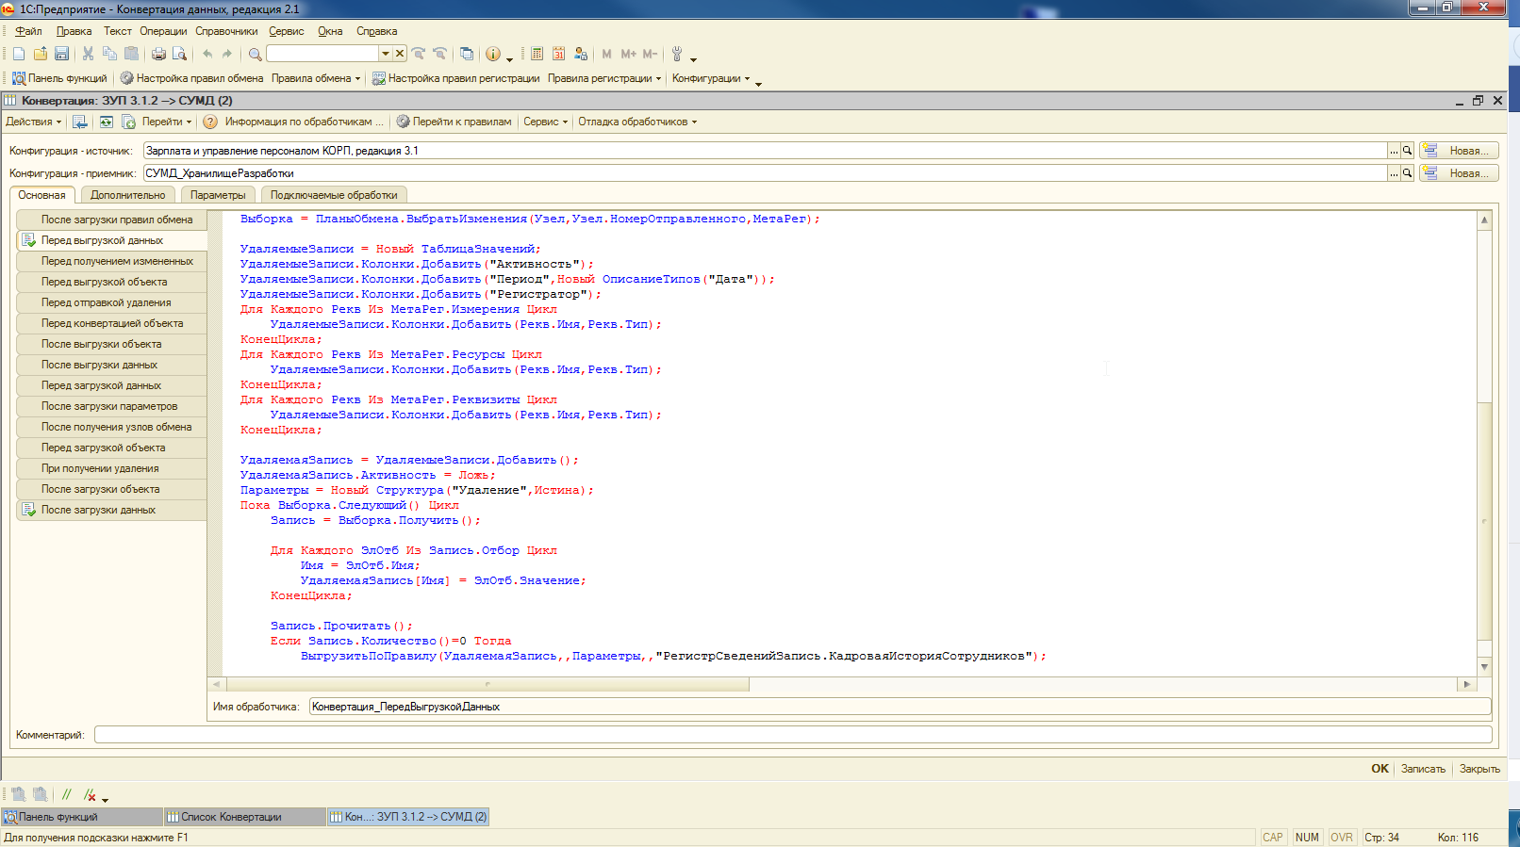
Task: Click Перейти к правилам button
Action: [454, 122]
